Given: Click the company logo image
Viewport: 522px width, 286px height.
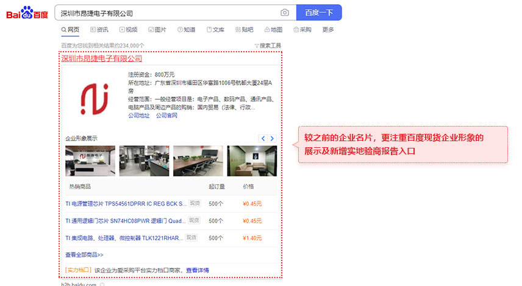Looking at the screenshot, I should (x=94, y=99).
